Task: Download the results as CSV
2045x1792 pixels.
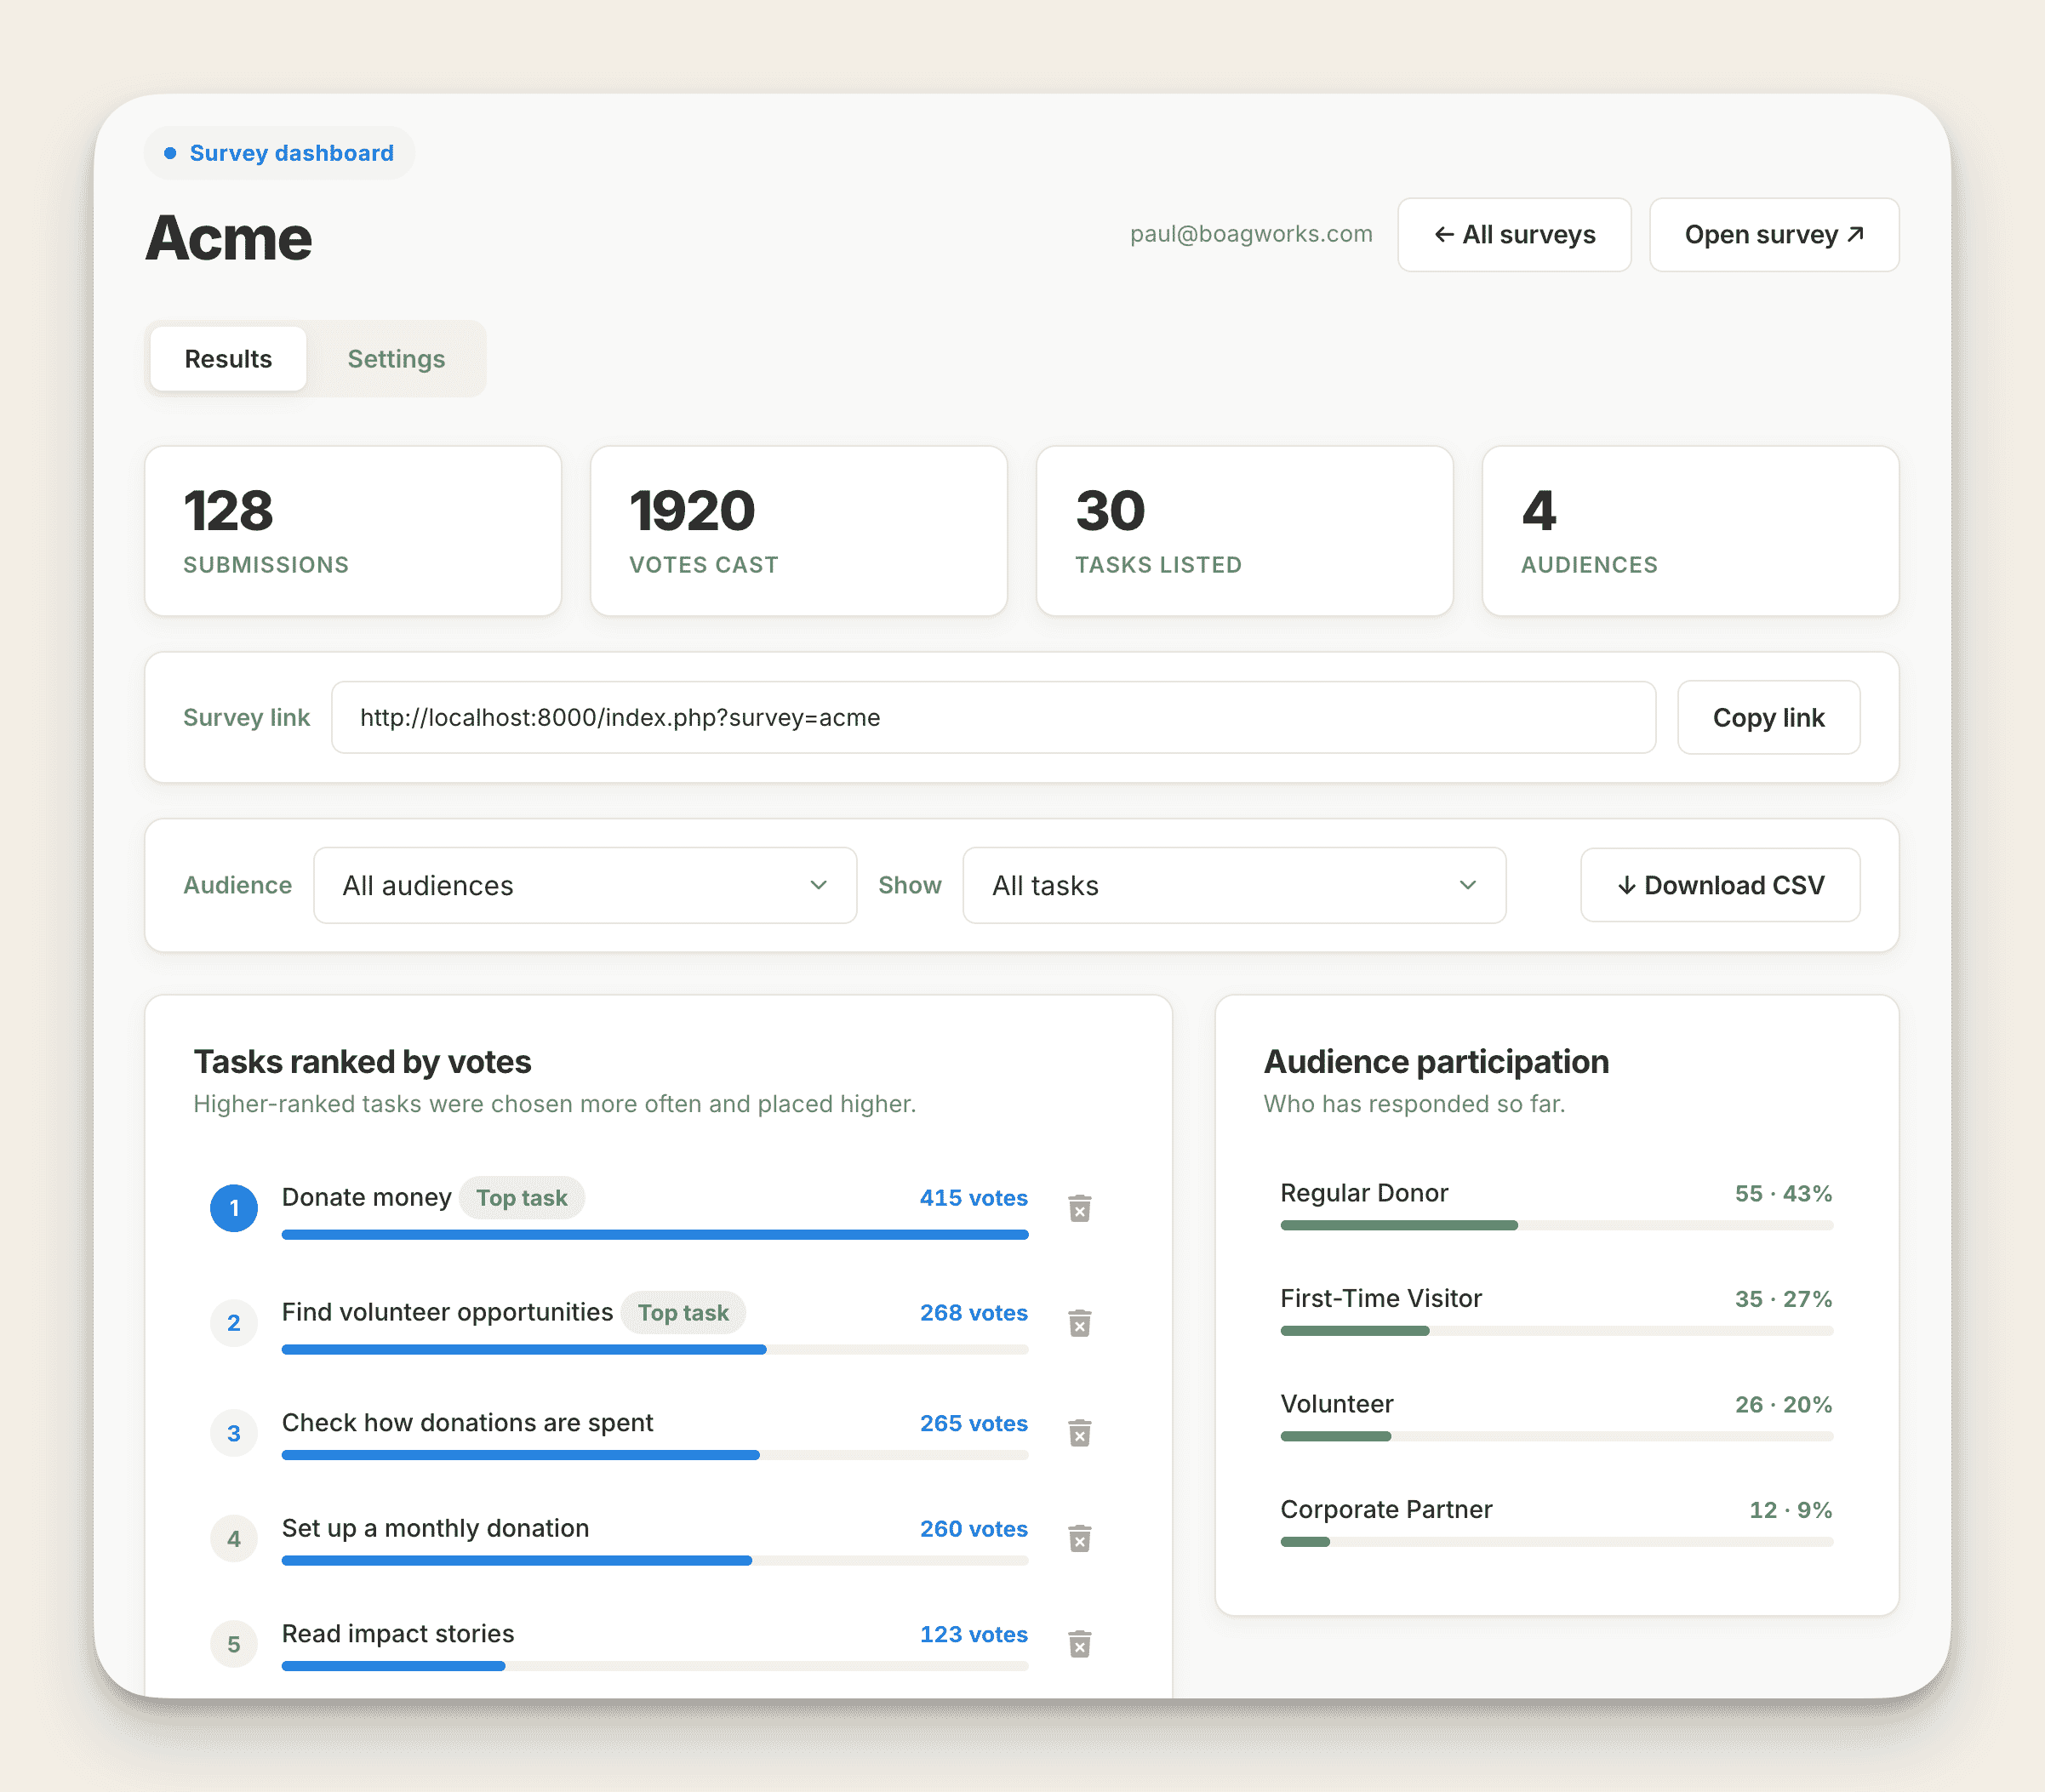Action: pyautogui.click(x=1720, y=885)
